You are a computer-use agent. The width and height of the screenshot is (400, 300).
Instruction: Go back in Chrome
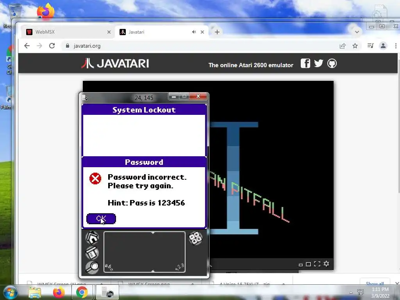pos(27,46)
